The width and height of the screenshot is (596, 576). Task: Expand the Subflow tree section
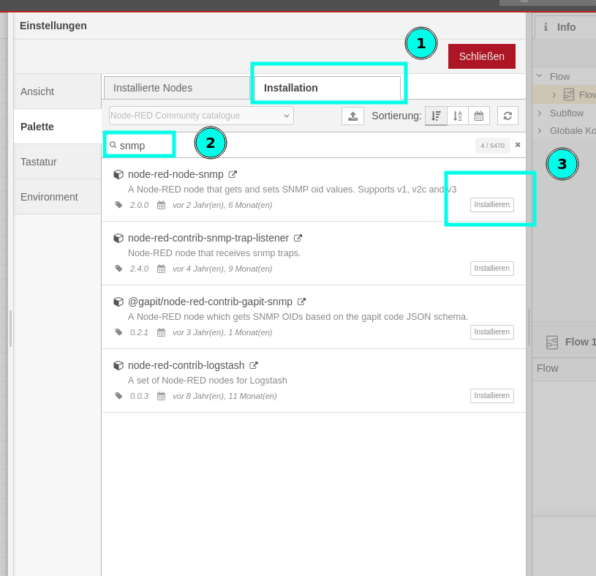[x=540, y=113]
